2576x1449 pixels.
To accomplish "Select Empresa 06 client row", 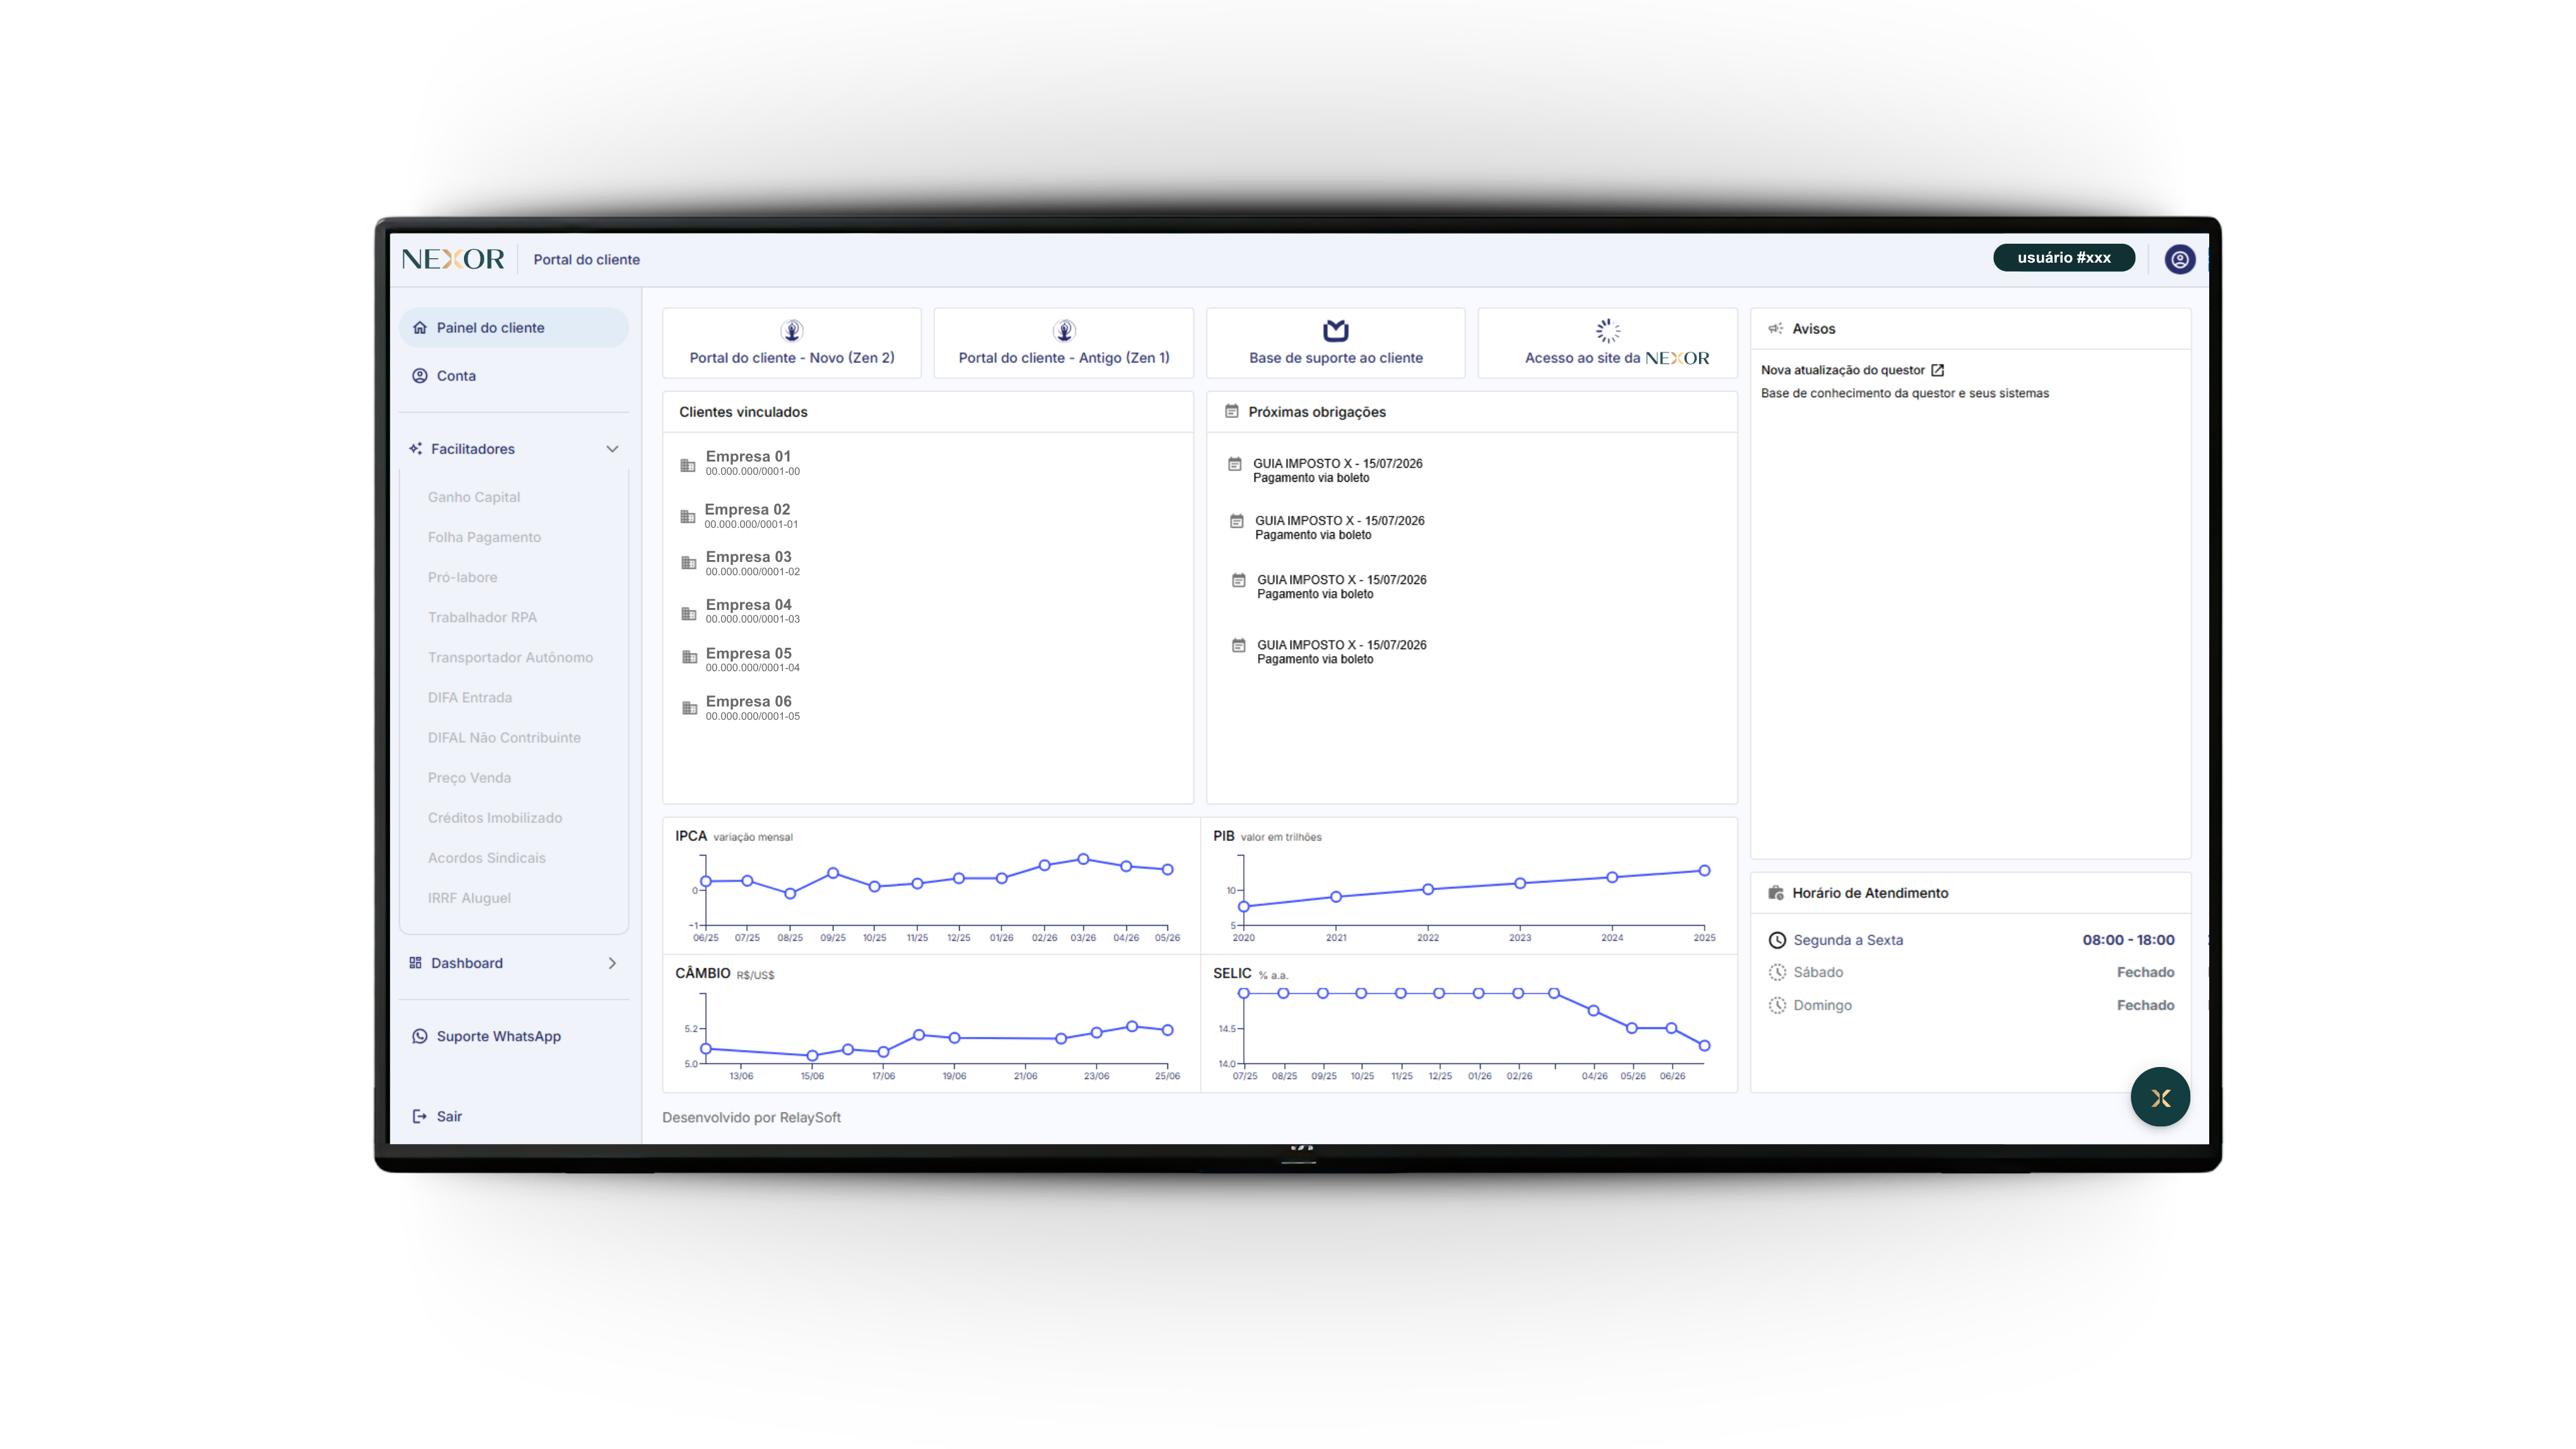I will (752, 708).
